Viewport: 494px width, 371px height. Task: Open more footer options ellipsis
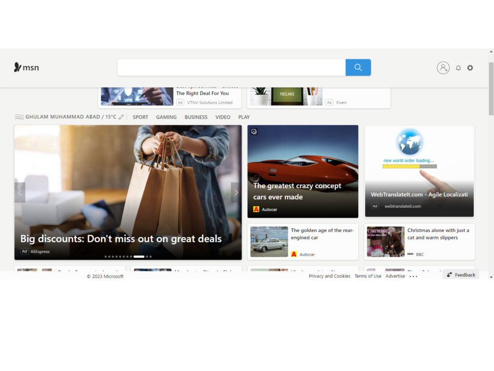[413, 277]
